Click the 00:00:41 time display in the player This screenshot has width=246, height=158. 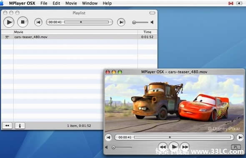125,138
